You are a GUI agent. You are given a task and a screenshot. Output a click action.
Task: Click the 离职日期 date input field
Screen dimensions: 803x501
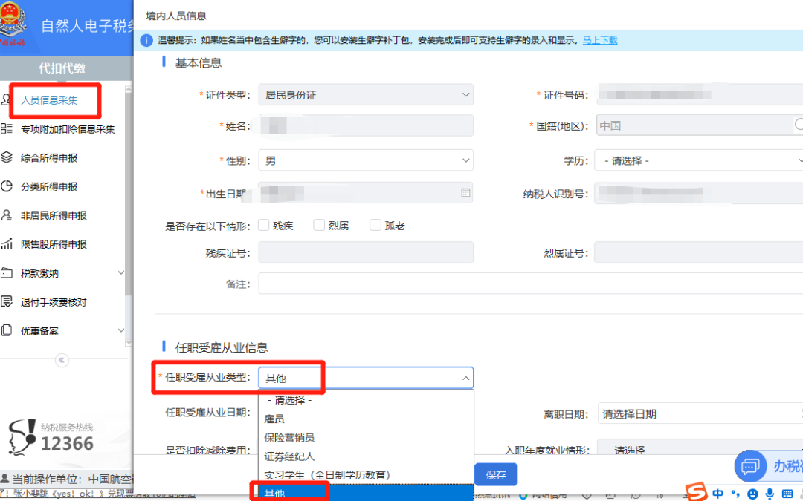coord(699,414)
